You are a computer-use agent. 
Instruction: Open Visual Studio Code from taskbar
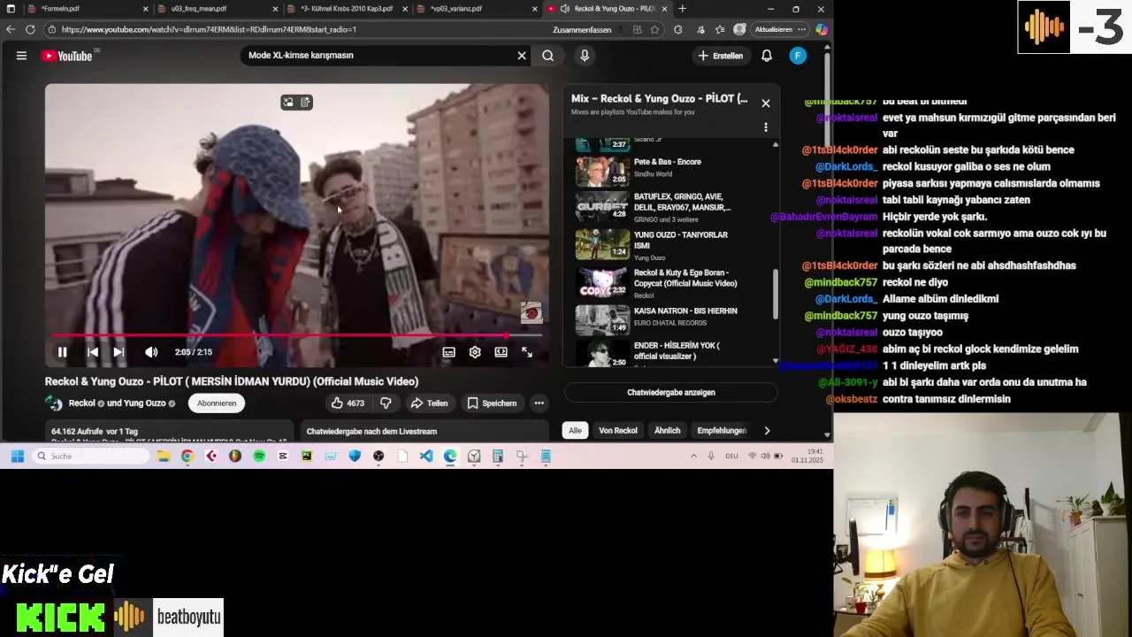(426, 457)
